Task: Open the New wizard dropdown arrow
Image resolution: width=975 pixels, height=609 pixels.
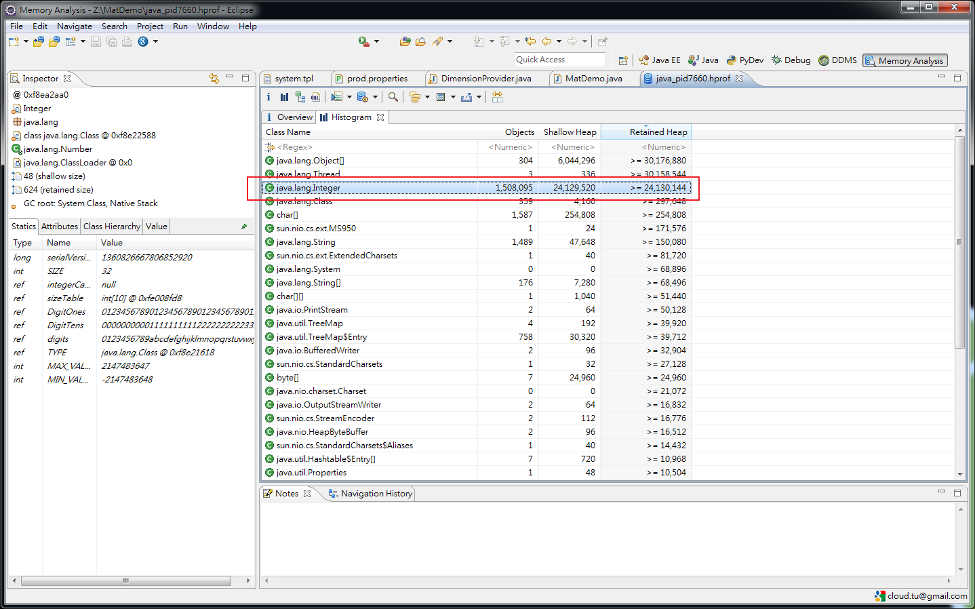Action: pyautogui.click(x=26, y=41)
